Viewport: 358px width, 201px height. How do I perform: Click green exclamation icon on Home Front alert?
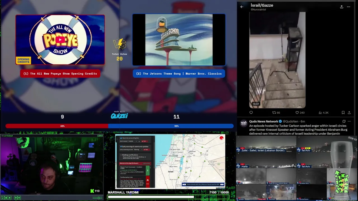coord(148,171)
